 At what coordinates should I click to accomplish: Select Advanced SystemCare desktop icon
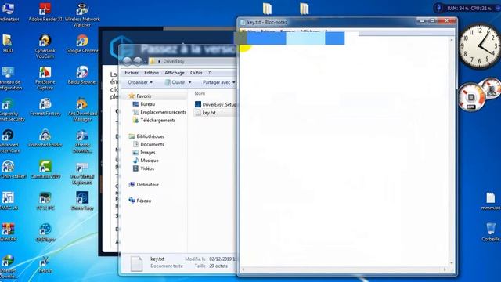point(9,141)
